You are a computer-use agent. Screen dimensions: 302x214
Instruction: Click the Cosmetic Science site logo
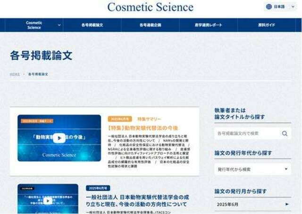[x=151, y=8]
